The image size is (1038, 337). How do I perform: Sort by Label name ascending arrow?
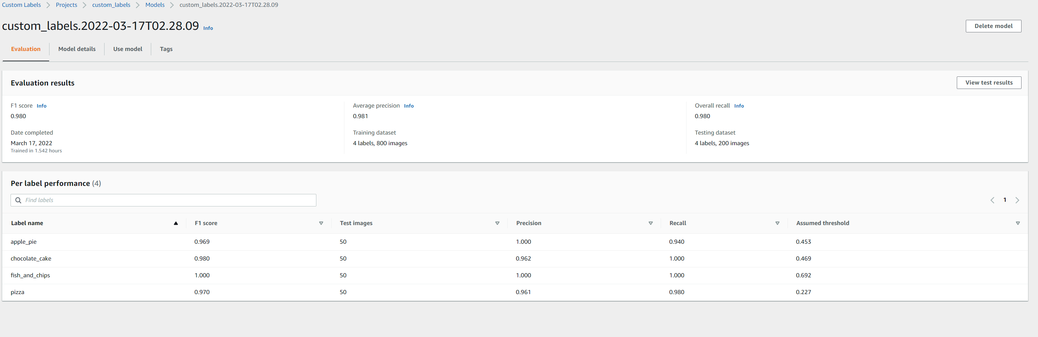pyautogui.click(x=176, y=223)
